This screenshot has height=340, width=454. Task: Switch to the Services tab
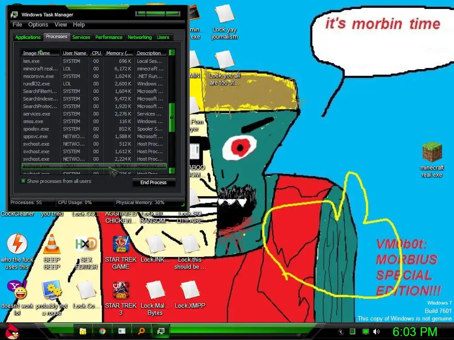pos(81,37)
